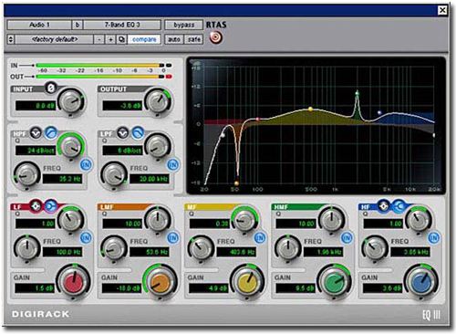Toggle the LMF band IN button
Screen dimensions: 456x334
(173, 237)
